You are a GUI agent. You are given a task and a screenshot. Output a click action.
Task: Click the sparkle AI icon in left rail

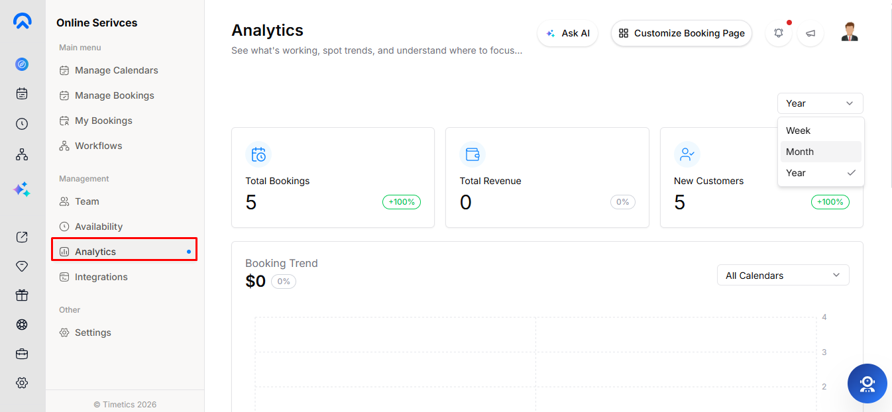[x=22, y=189]
